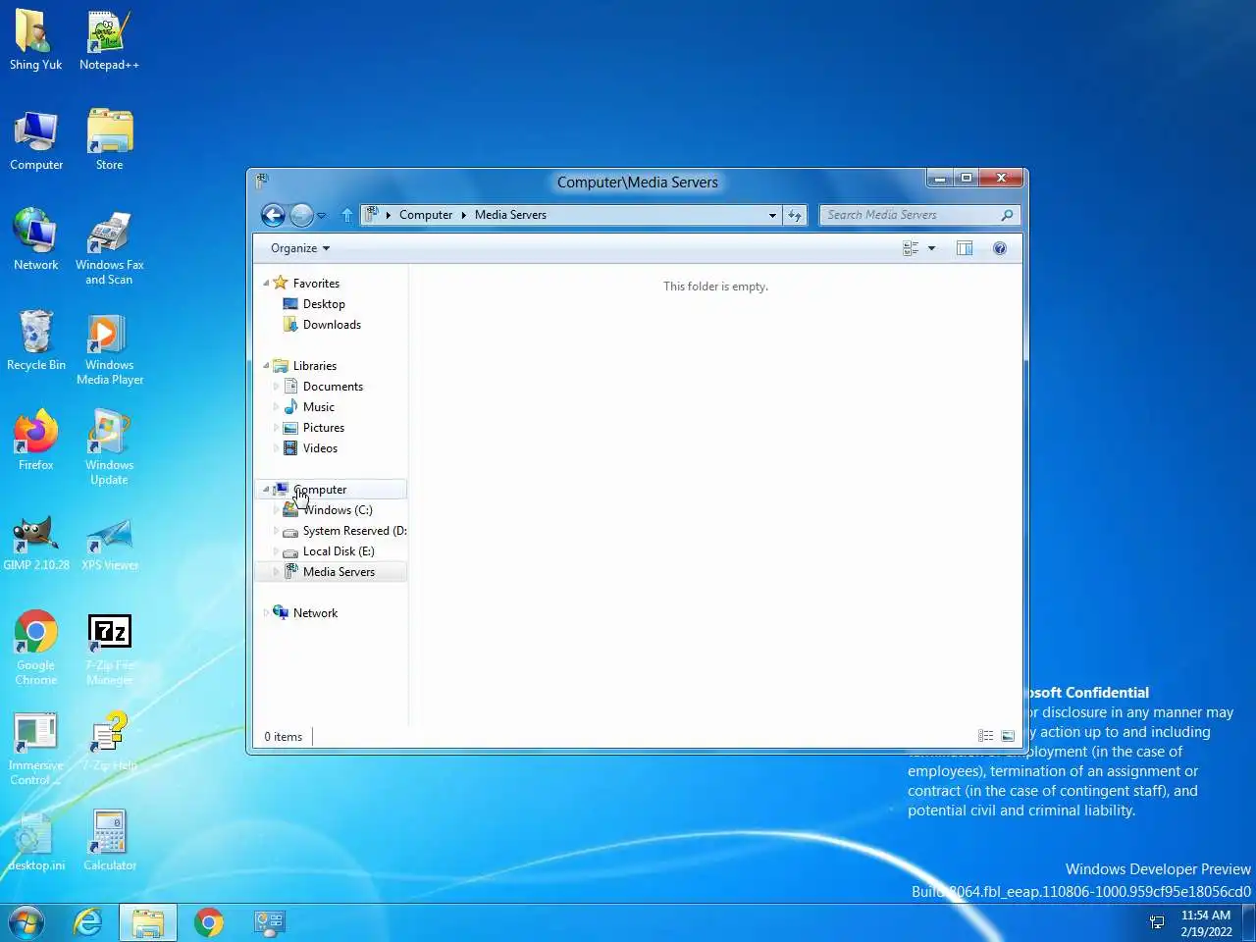This screenshot has width=1256, height=942.
Task: Change your view using the view icon
Action: [911, 248]
